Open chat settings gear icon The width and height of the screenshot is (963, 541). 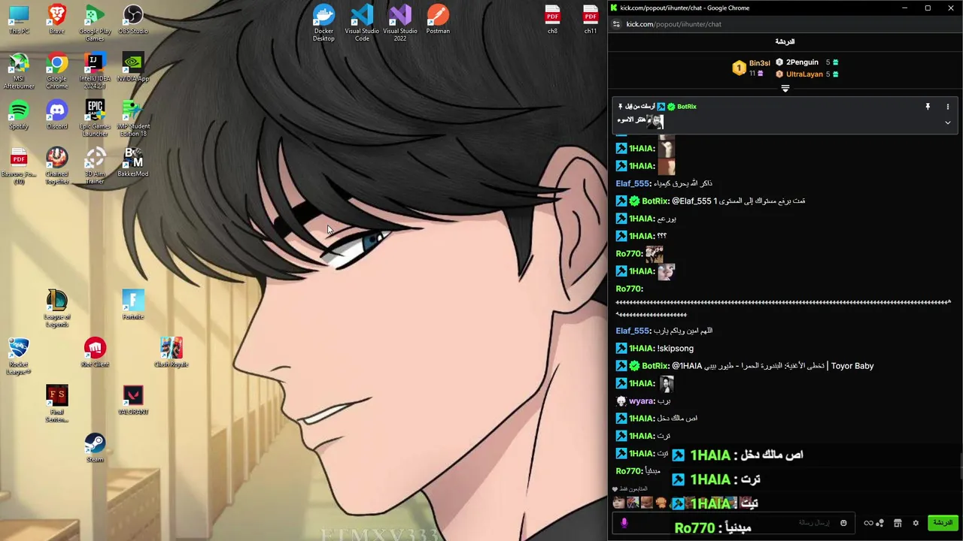click(916, 523)
